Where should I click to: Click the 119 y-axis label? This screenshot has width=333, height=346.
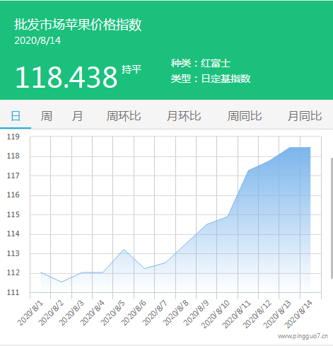(x=13, y=137)
